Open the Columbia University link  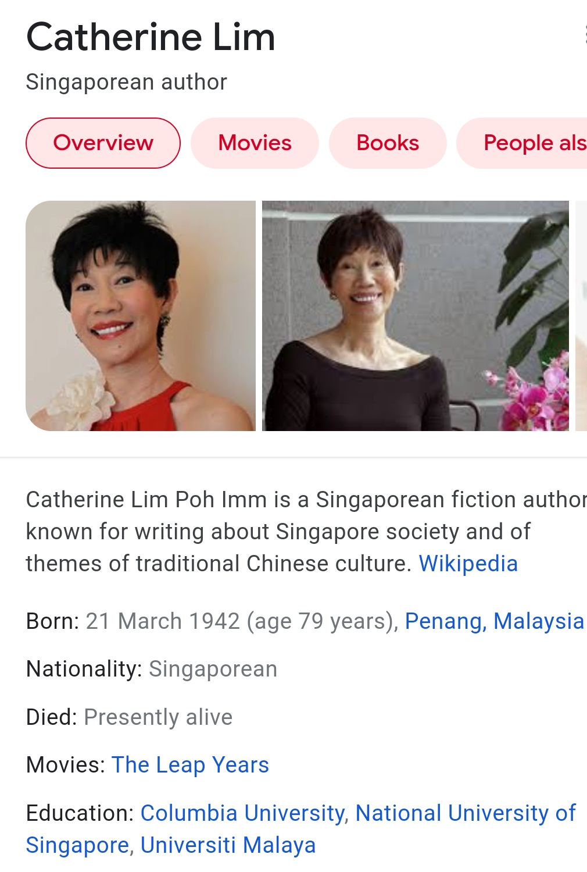[242, 813]
